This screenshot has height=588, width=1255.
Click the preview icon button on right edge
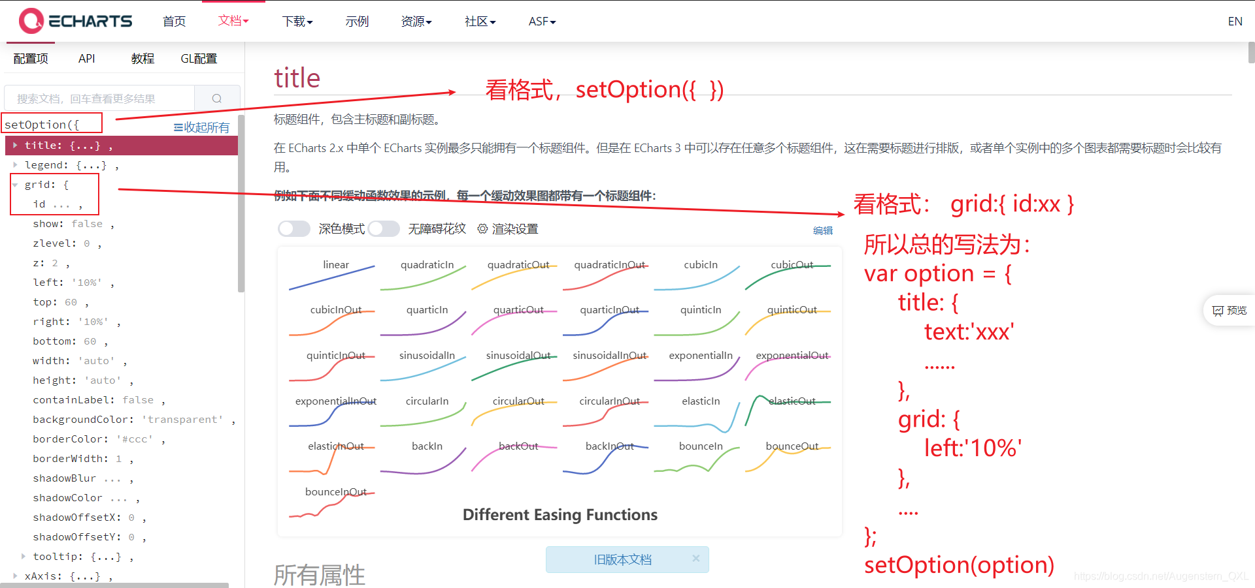(1229, 310)
